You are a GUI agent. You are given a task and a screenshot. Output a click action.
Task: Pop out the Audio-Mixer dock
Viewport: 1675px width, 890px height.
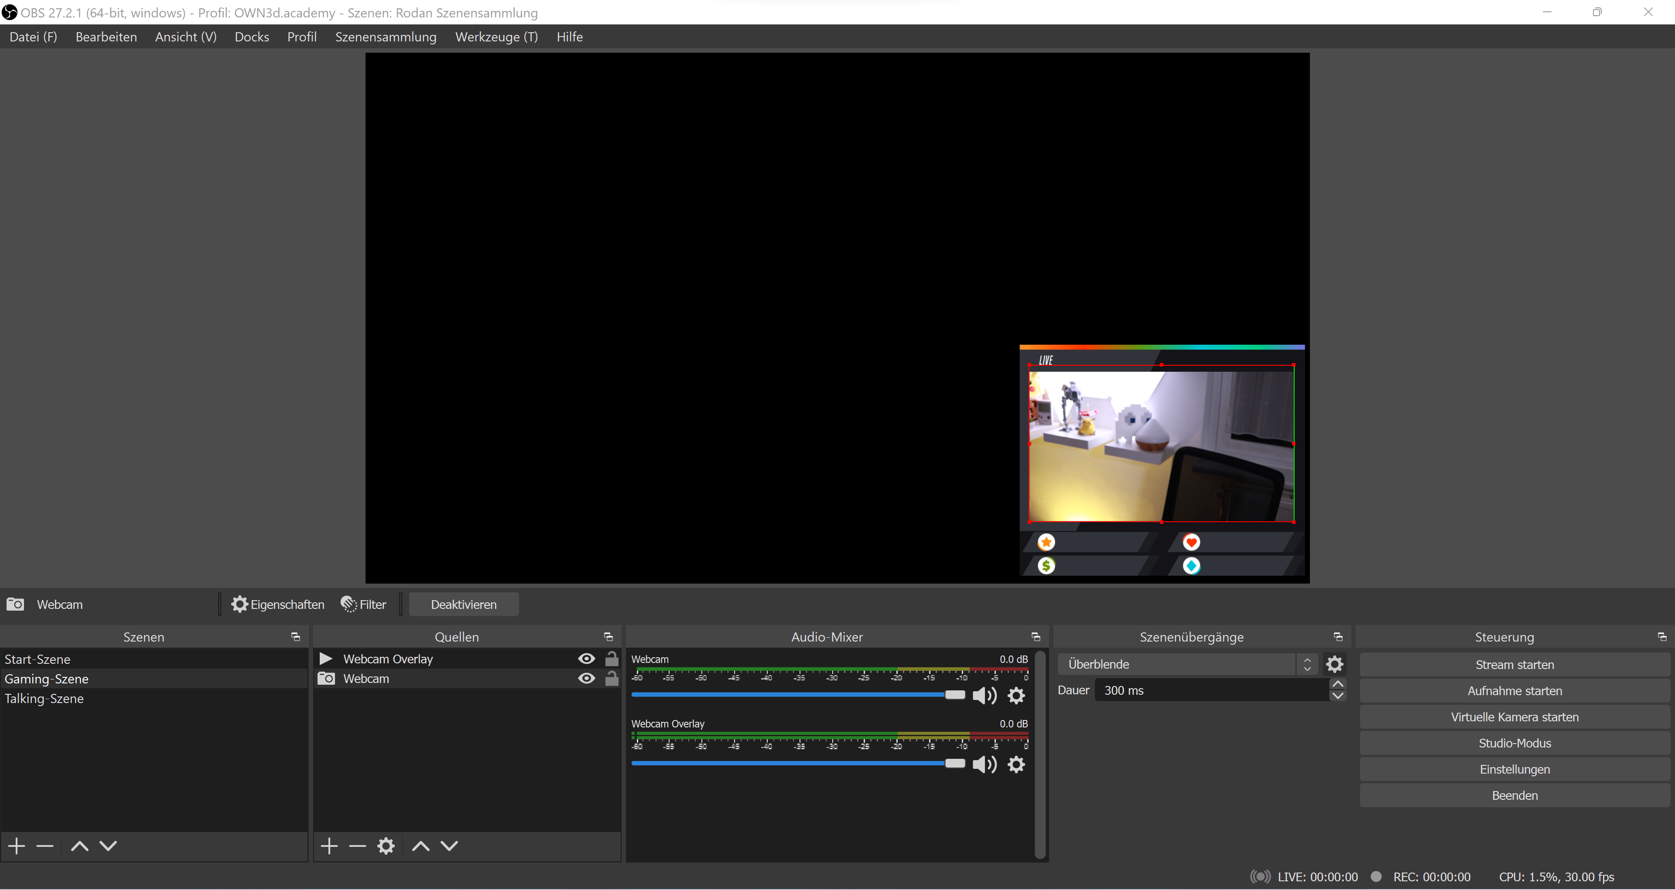1036,637
